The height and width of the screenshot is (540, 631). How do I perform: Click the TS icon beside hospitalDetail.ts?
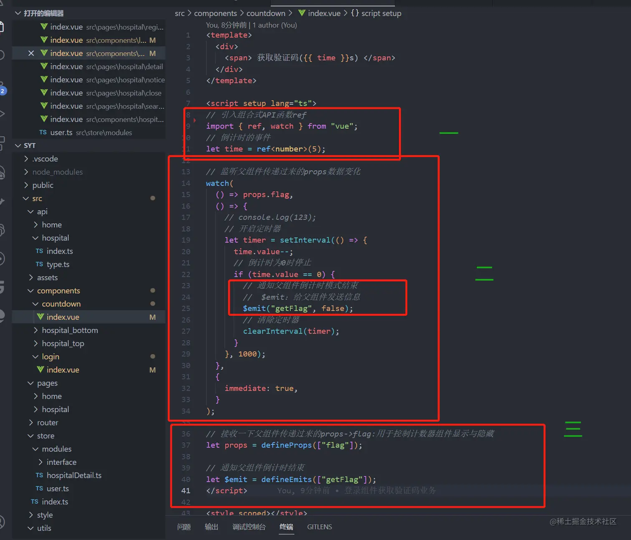point(39,475)
